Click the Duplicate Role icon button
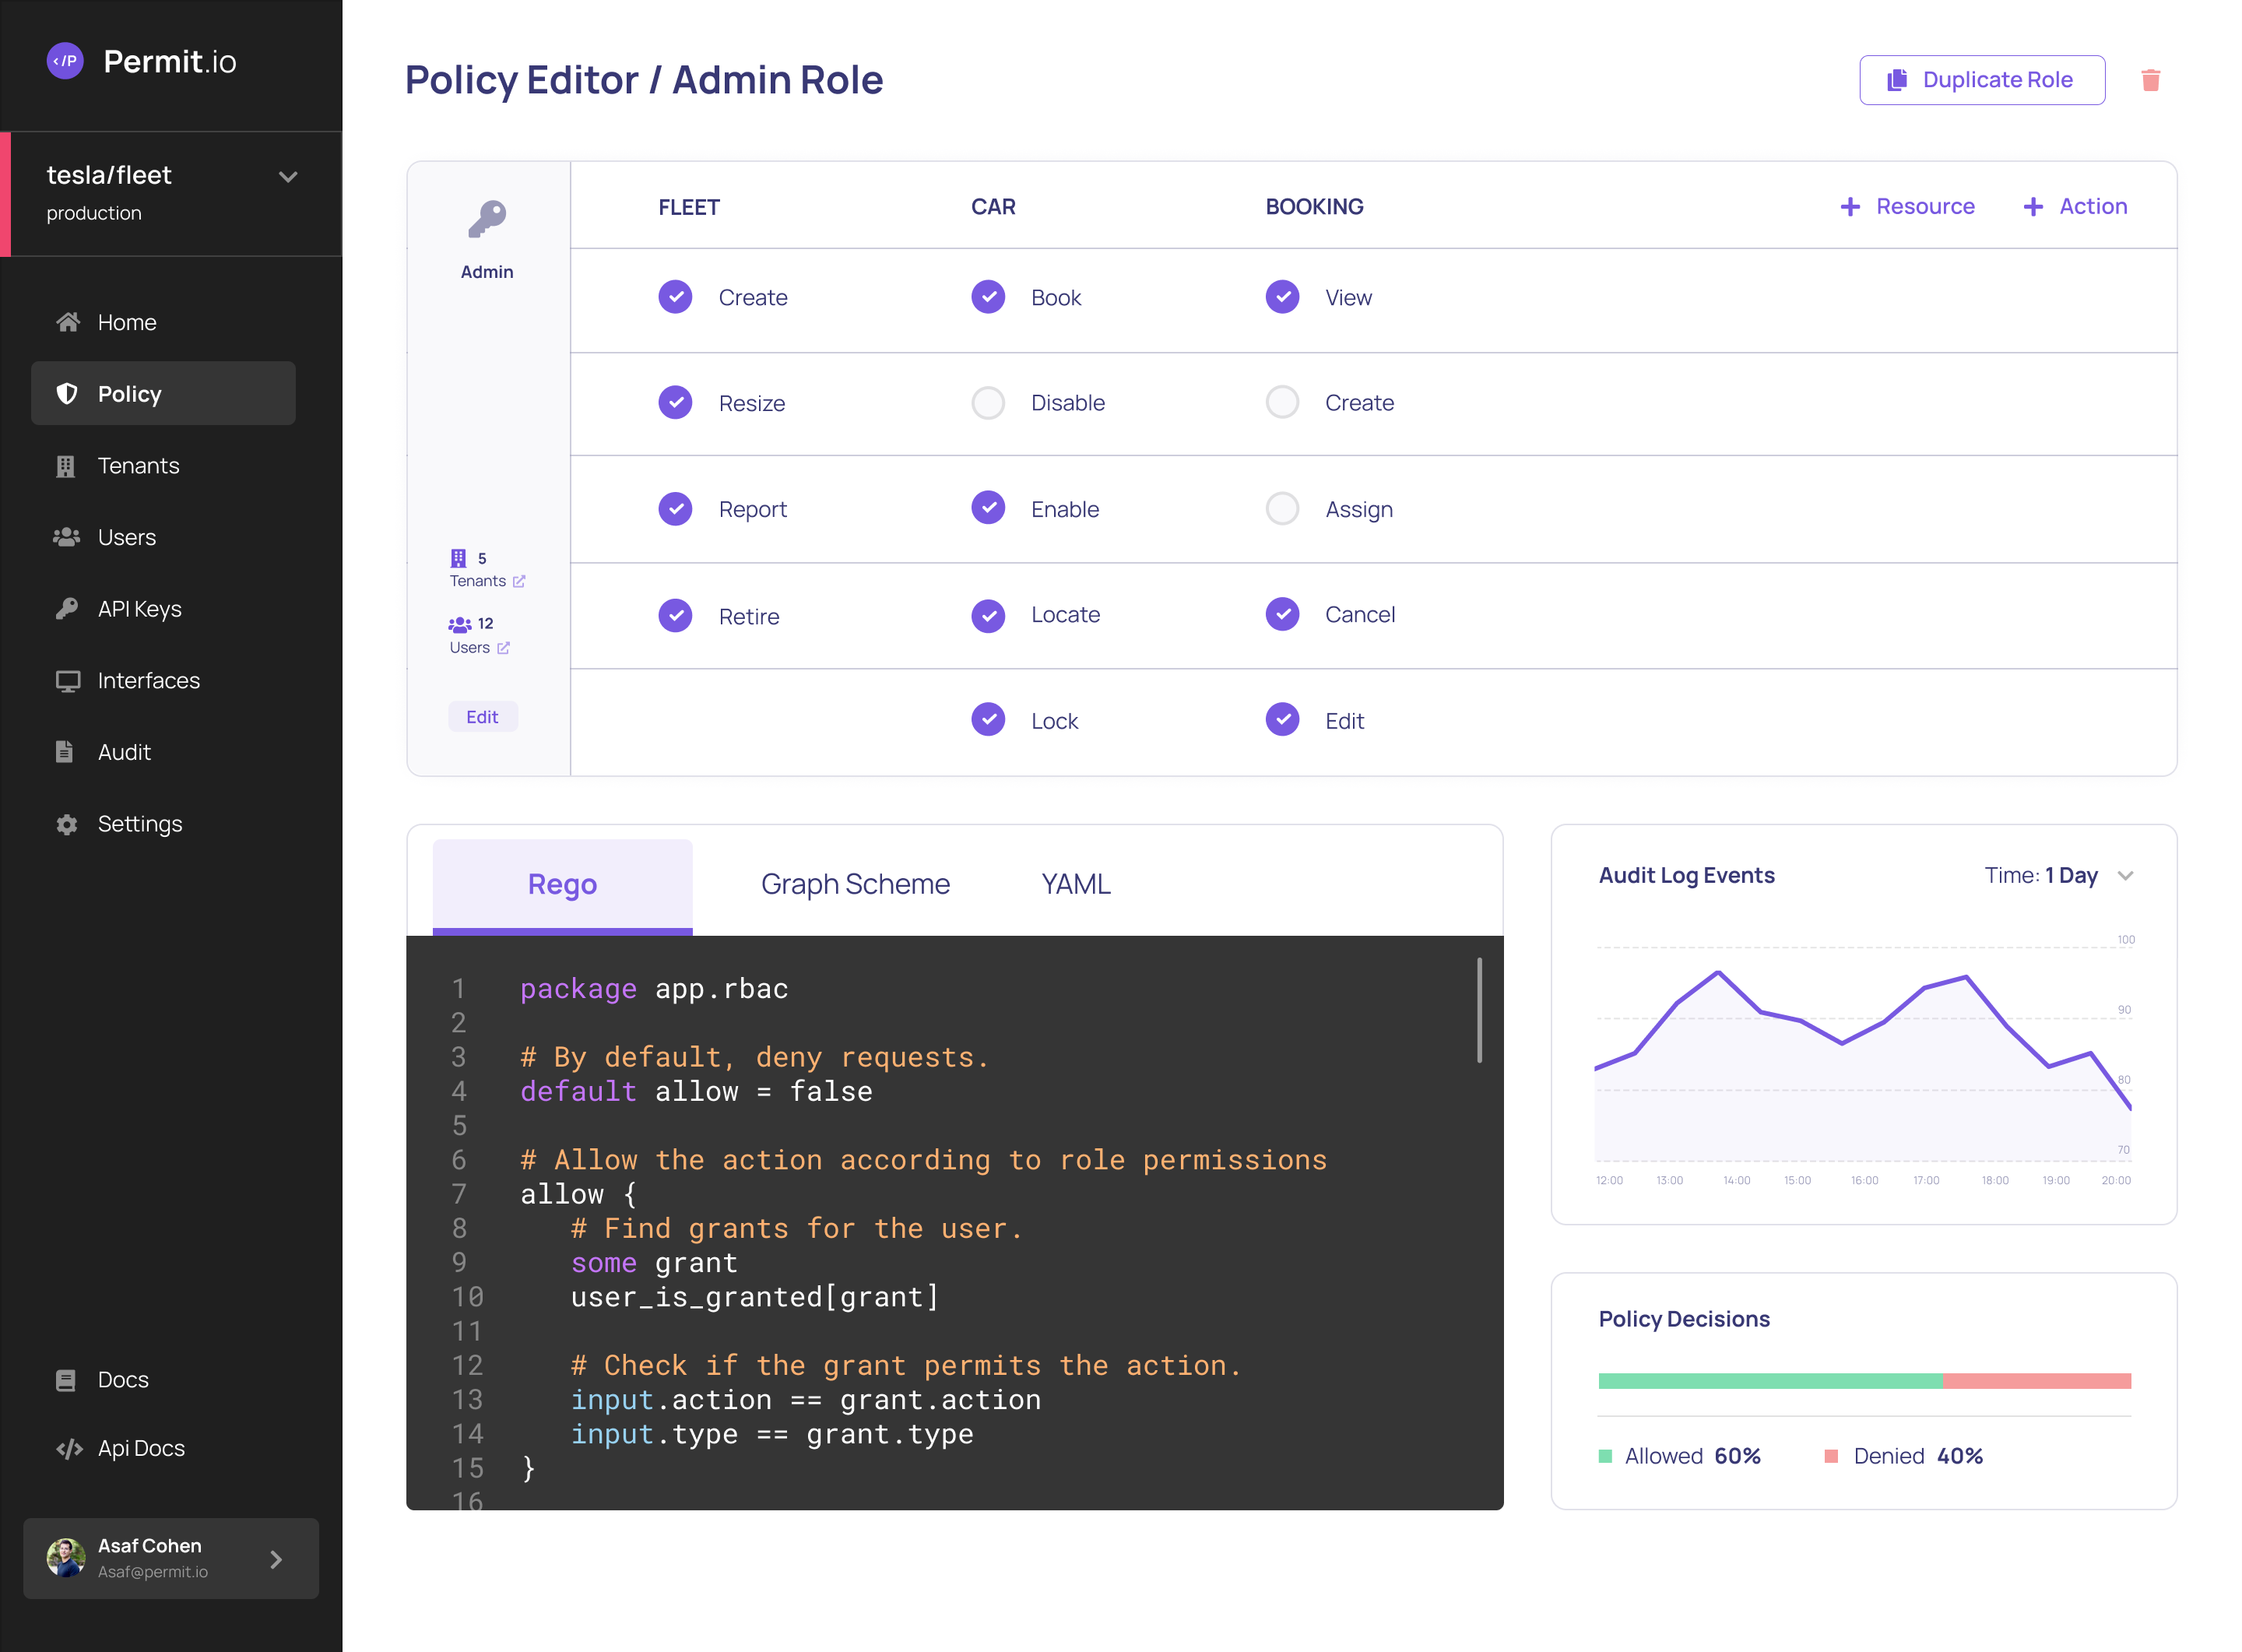This screenshot has height=1652, width=2242. (1896, 80)
